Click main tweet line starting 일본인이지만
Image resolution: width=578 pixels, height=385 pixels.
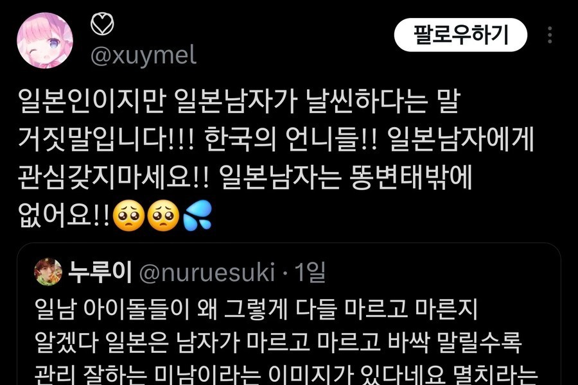pos(240,101)
